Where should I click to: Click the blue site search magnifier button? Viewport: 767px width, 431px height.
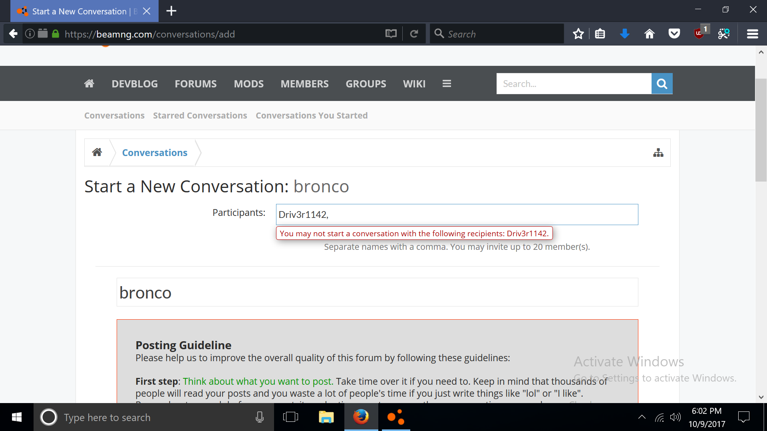click(662, 83)
